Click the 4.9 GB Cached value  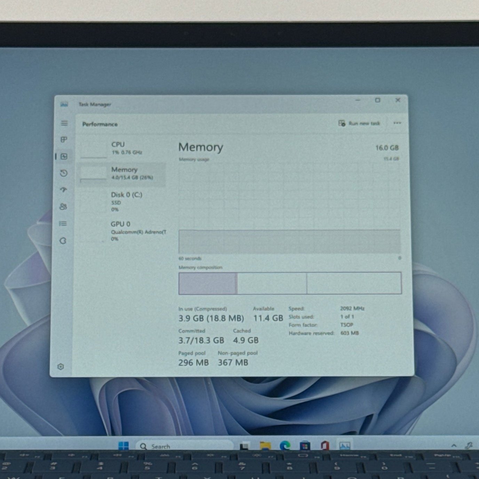[x=246, y=340]
